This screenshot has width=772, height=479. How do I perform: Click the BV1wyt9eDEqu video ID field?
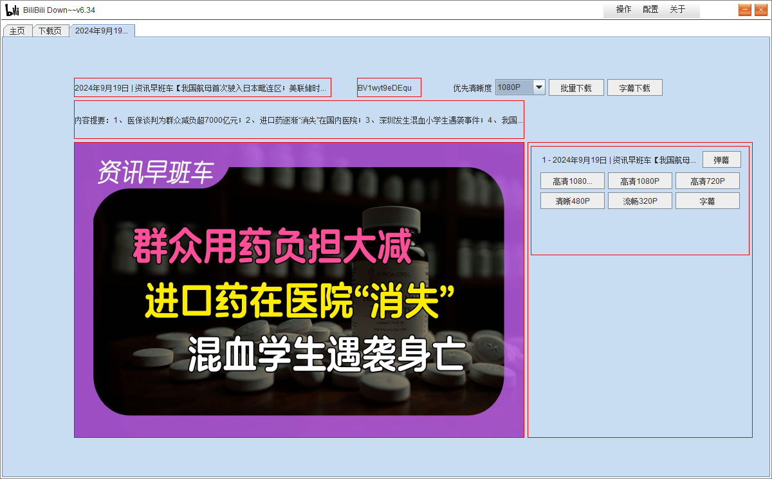point(389,87)
